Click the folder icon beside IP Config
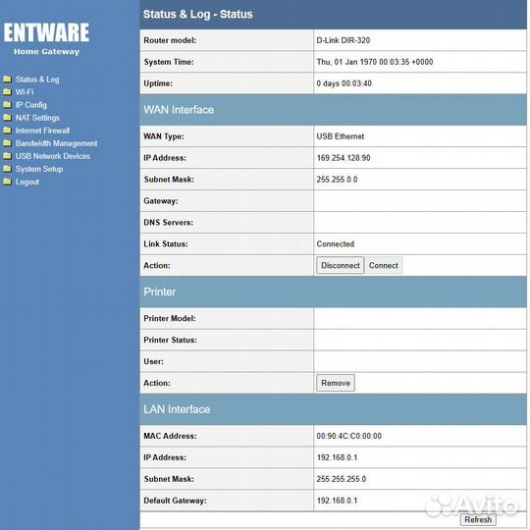The image size is (530, 530). click(7, 105)
